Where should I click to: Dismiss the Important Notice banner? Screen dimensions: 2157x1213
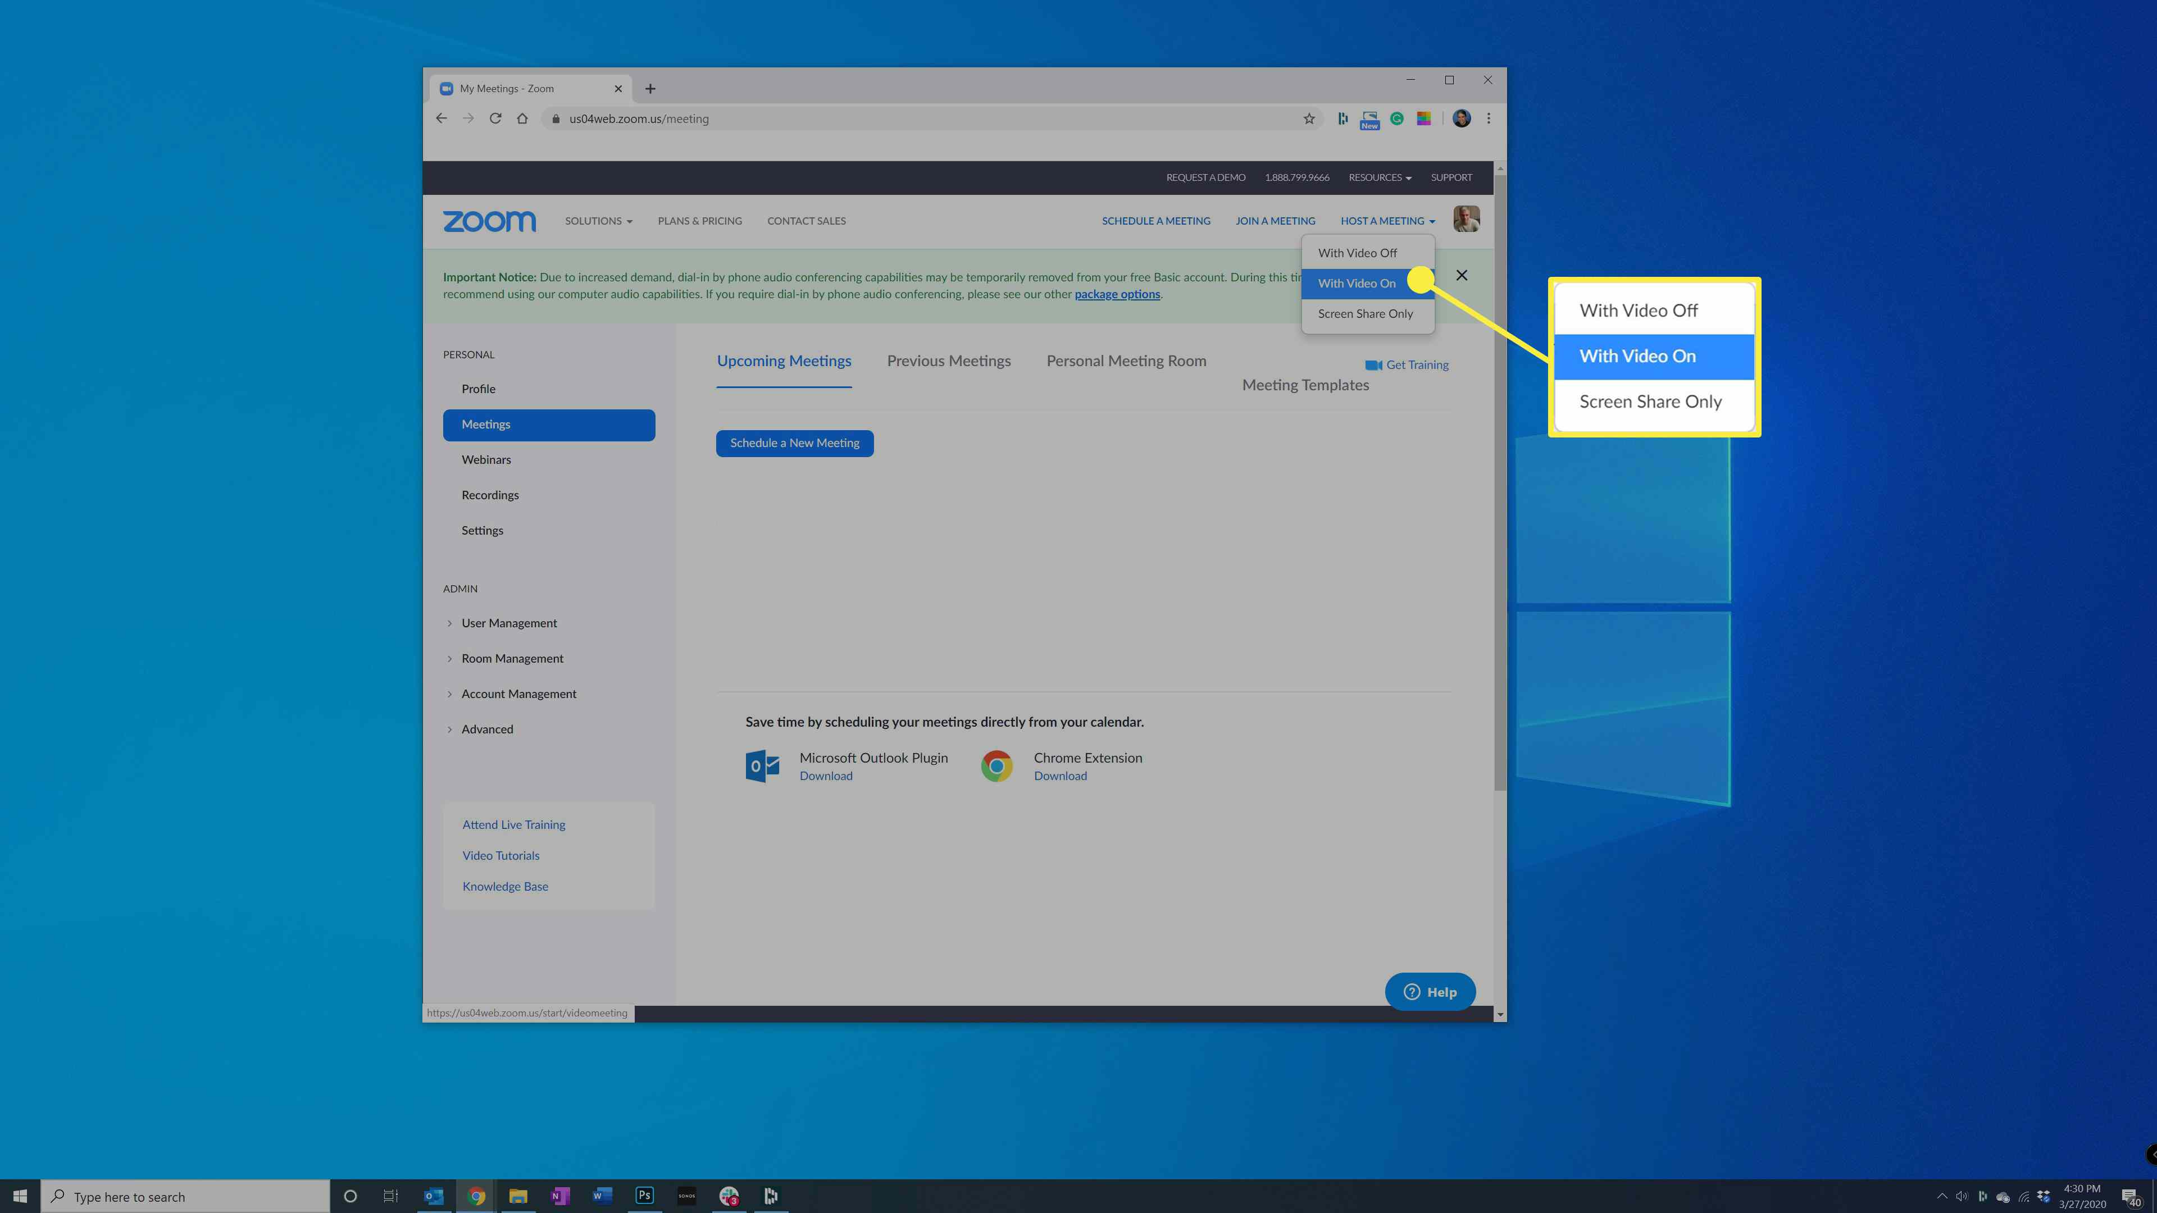pyautogui.click(x=1462, y=275)
